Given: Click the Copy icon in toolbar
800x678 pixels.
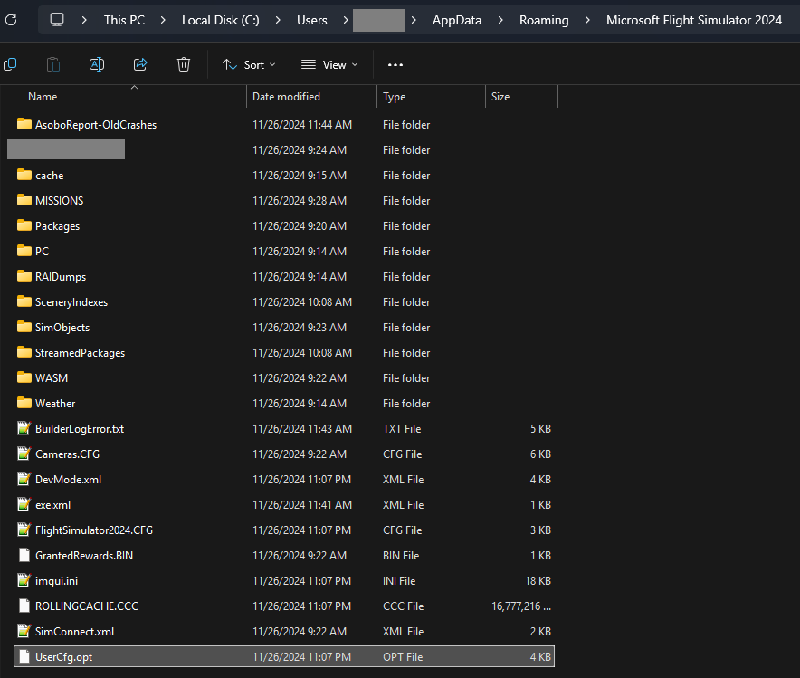Looking at the screenshot, I should coord(10,65).
